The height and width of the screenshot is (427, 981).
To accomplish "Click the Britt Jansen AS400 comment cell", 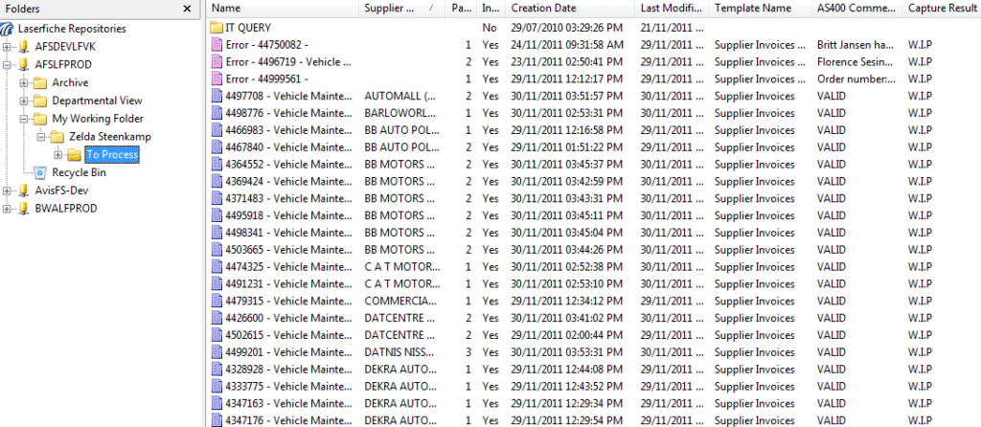I will [x=855, y=44].
